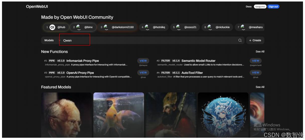Select the @binx community chip

83,27
